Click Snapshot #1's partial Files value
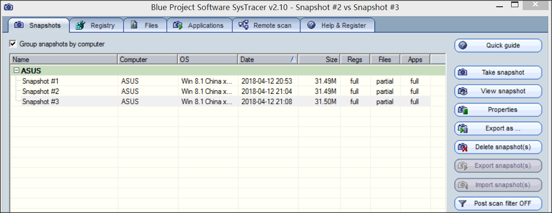Screen dimensions: 552x213 point(385,81)
